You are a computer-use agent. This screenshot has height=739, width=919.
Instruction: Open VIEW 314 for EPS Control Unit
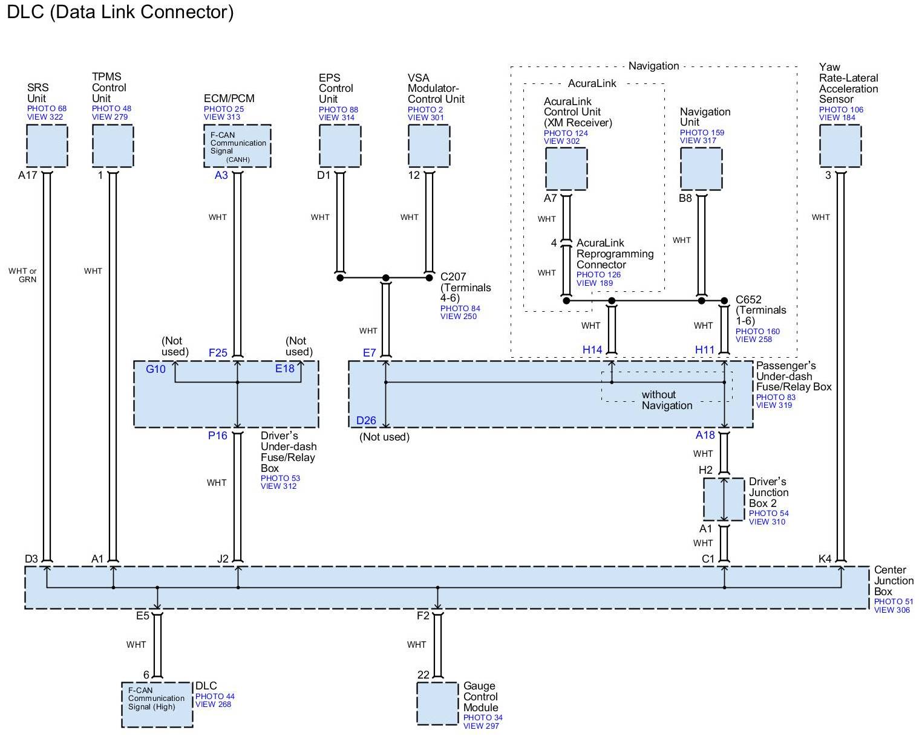click(x=336, y=117)
